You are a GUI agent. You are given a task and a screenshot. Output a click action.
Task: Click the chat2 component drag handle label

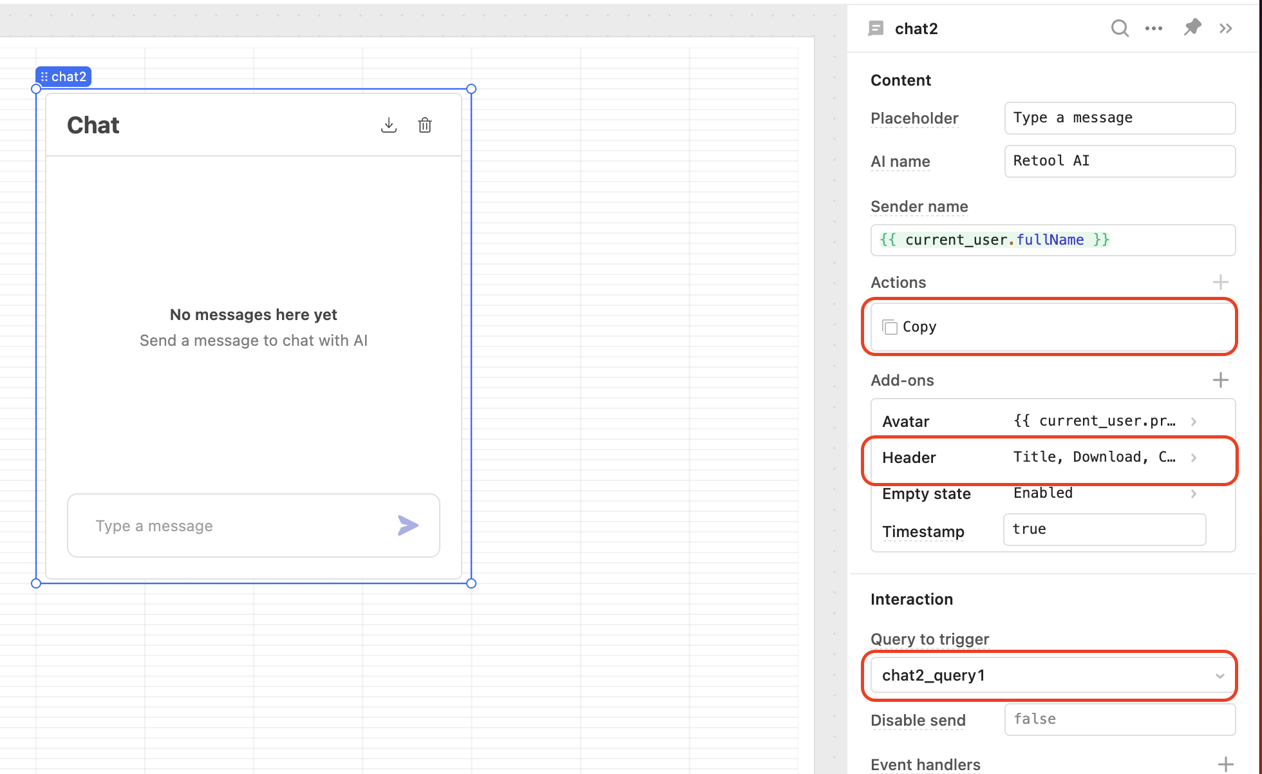[63, 77]
